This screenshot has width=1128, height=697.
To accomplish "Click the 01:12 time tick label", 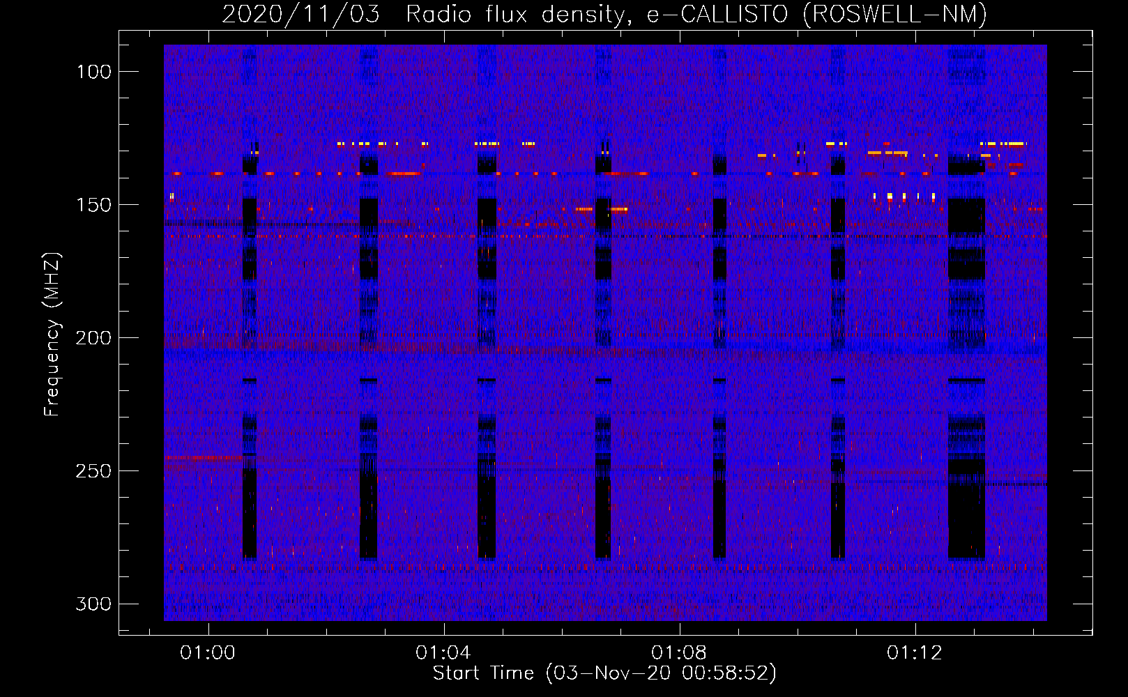I will [x=915, y=653].
